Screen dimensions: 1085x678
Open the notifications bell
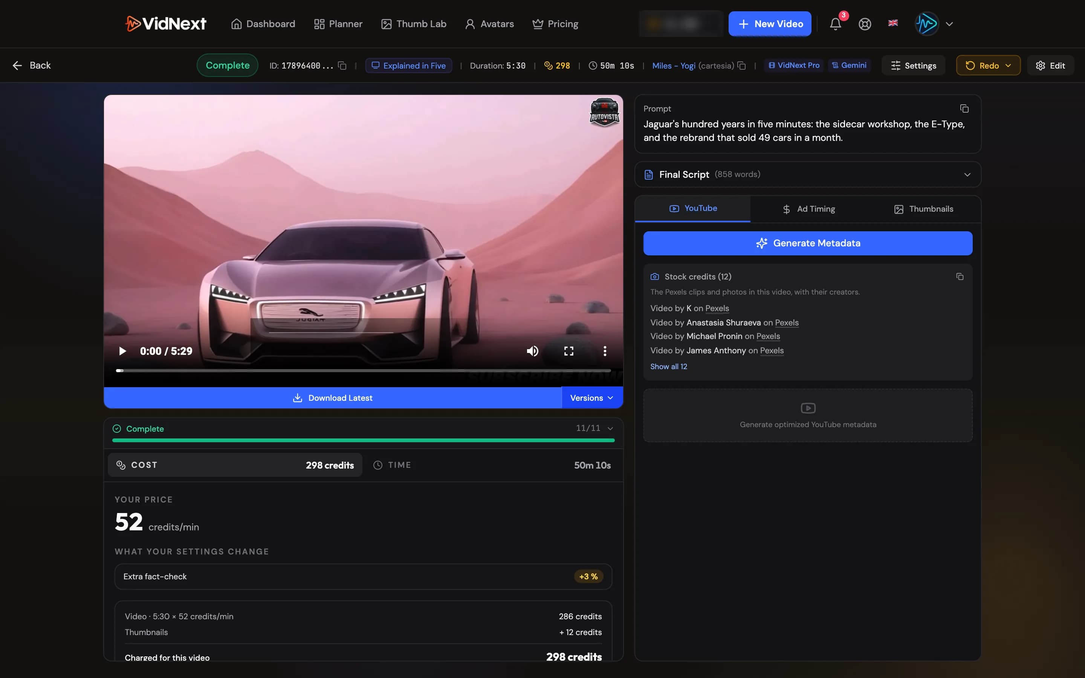[835, 24]
